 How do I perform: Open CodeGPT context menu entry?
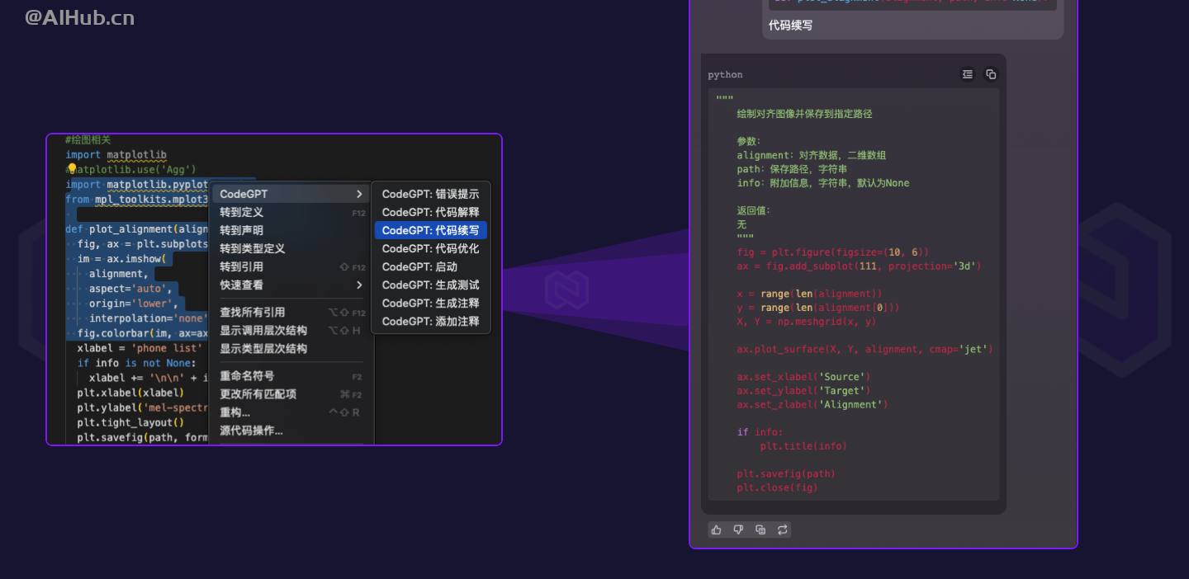[291, 194]
